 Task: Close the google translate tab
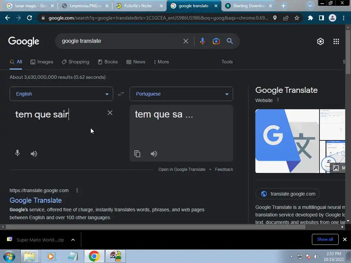click(x=216, y=6)
